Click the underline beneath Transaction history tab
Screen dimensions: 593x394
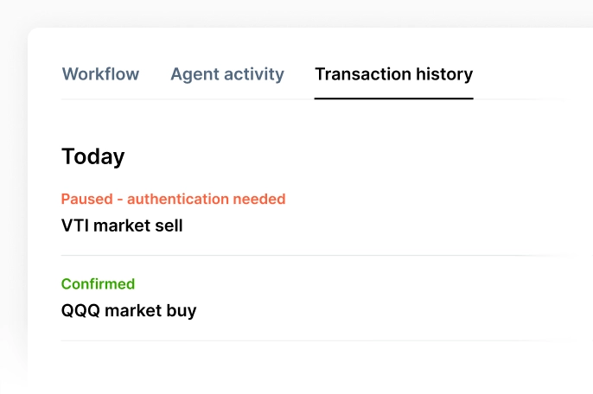coord(393,98)
